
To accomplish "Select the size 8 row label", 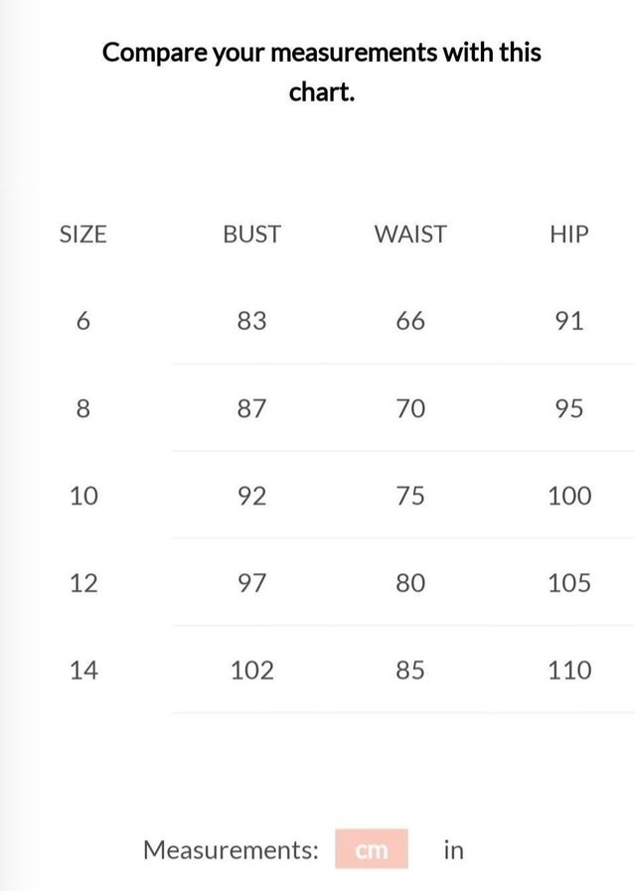I will click(x=83, y=408).
